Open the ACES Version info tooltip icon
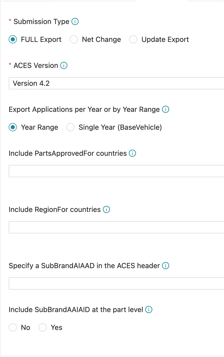This screenshot has height=357, width=224. click(x=64, y=66)
